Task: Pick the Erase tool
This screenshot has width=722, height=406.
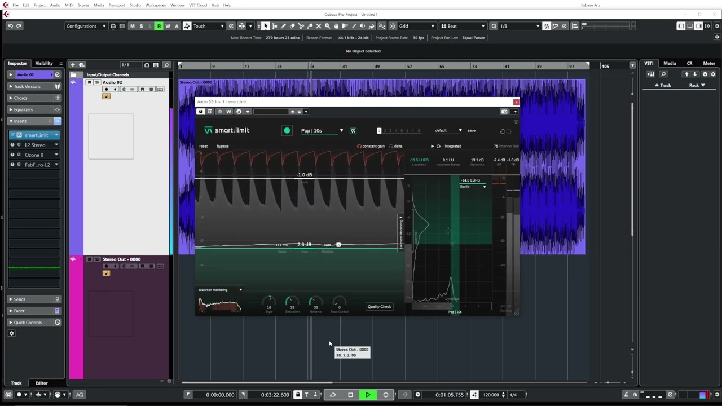Action: (x=292, y=26)
